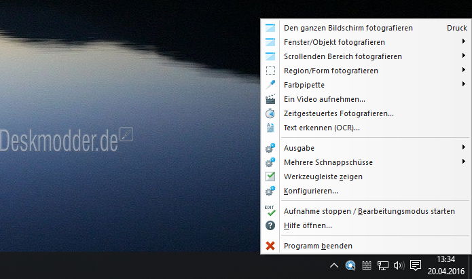Open the Mehrere Schnappschüsse entry

(x=365, y=162)
